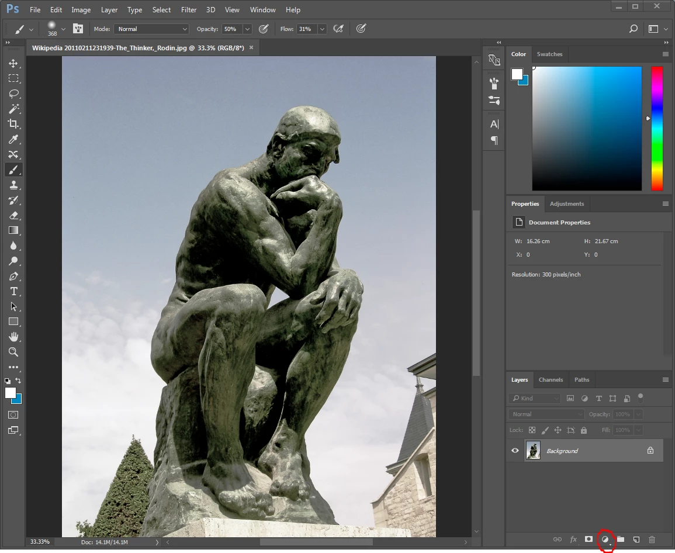Select the Hand tool

(x=13, y=337)
